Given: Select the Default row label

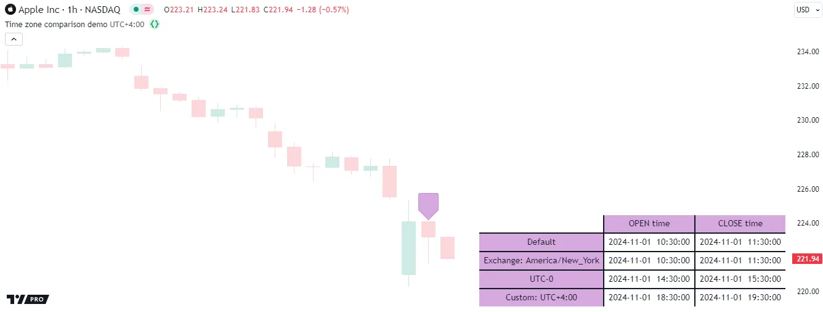Looking at the screenshot, I should (541, 242).
